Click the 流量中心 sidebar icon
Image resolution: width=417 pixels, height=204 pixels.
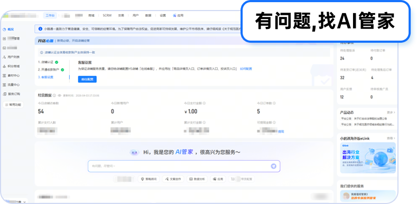(4, 85)
